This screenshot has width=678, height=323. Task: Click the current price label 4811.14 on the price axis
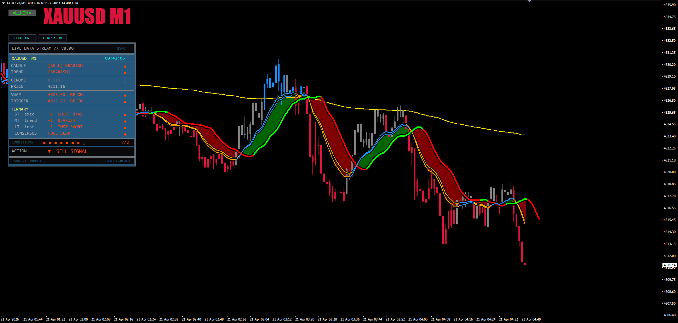pos(670,265)
